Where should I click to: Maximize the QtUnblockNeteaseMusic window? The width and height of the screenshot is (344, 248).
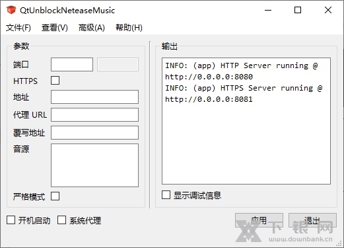click(298, 10)
